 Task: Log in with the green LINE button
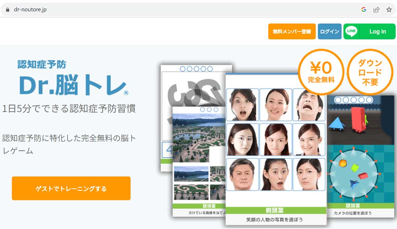[x=369, y=31]
